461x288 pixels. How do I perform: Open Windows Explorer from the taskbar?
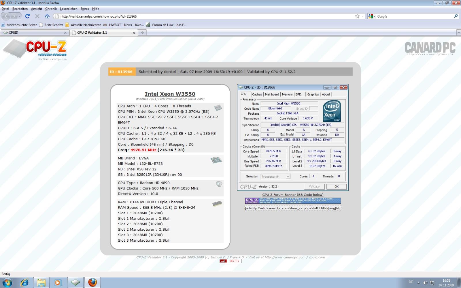(41, 283)
